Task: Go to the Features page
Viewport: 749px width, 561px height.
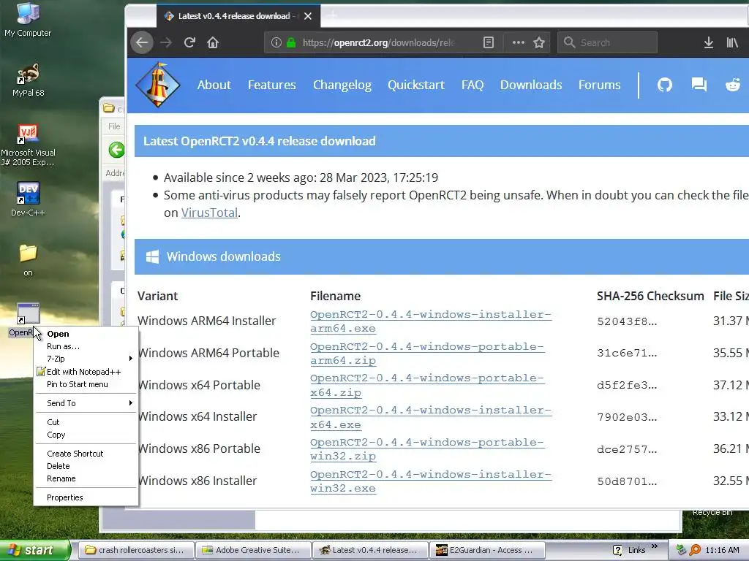Action: [x=272, y=85]
